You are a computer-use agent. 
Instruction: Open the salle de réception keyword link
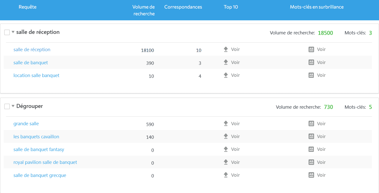[32, 49]
